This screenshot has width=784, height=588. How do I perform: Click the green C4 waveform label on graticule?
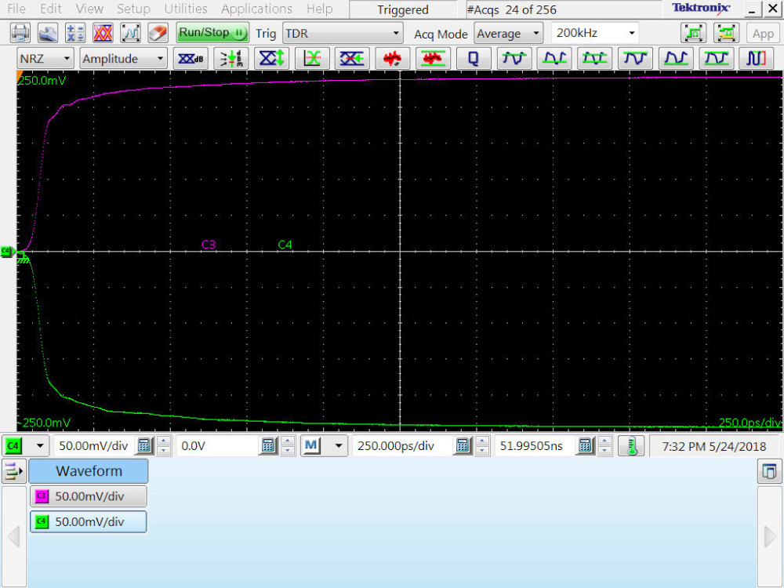pos(285,245)
